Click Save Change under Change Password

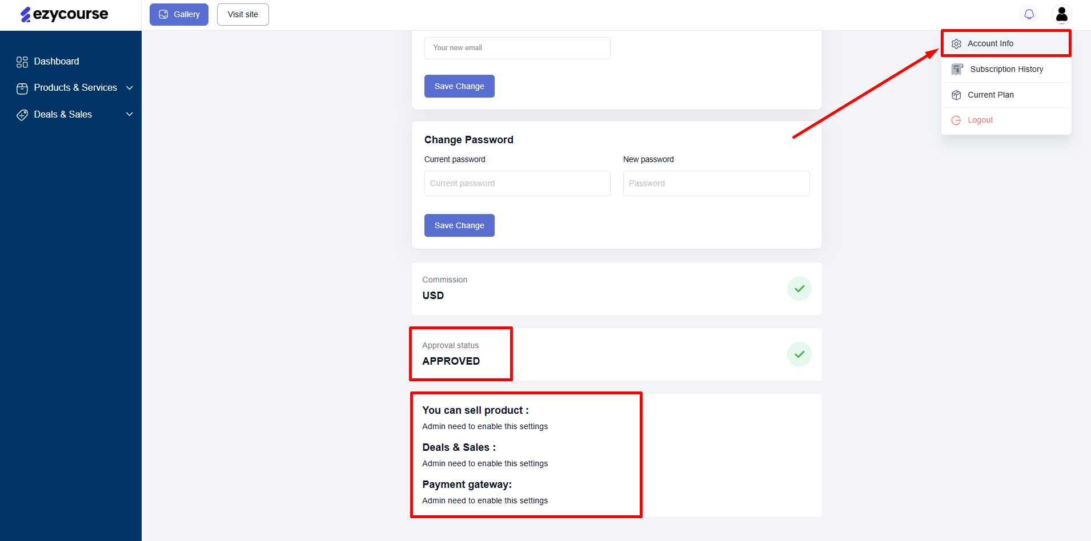pyautogui.click(x=459, y=225)
